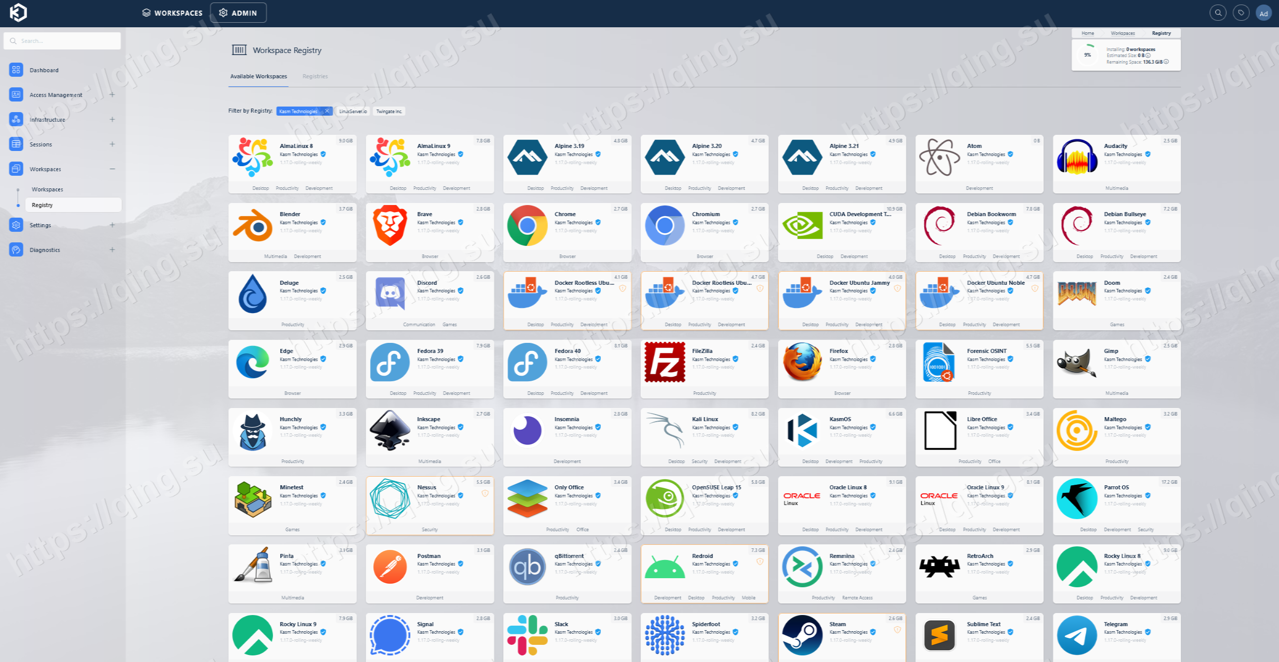This screenshot has width=1279, height=662.
Task: Switch to the Registries tab
Action: [x=315, y=76]
